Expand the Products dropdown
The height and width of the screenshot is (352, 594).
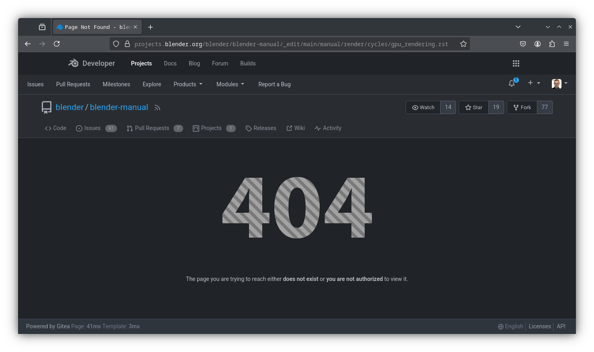click(x=188, y=84)
